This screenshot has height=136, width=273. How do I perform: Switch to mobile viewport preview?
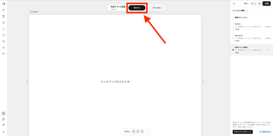pyautogui.click(x=142, y=131)
